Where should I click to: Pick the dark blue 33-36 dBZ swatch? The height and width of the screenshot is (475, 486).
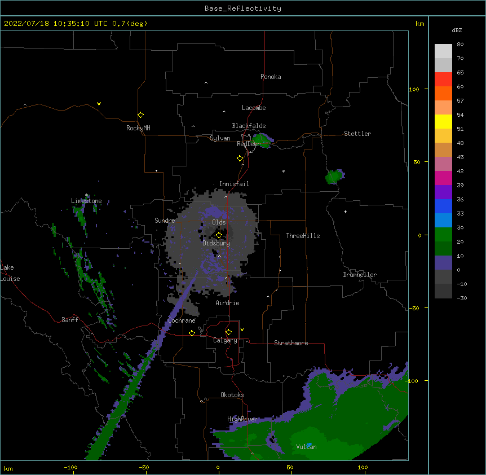[x=443, y=206]
